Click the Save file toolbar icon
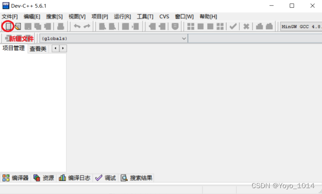The image size is (322, 194). 28,26
